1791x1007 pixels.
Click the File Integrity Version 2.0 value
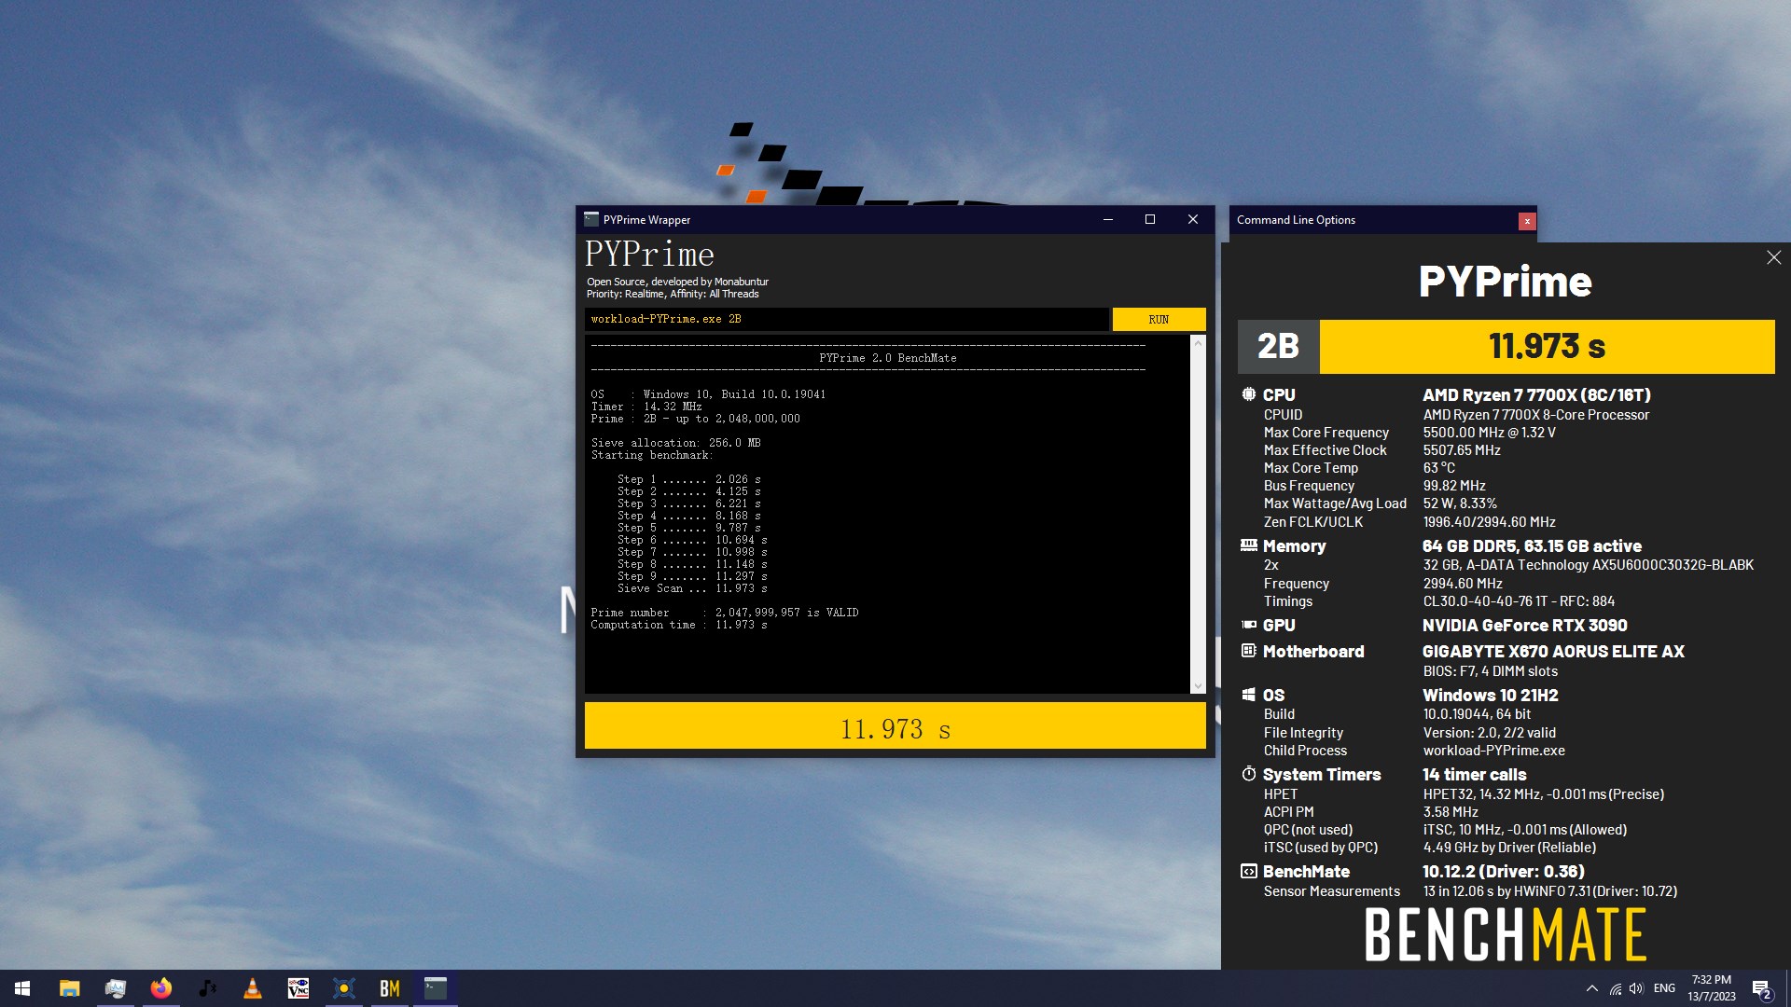click(1489, 733)
